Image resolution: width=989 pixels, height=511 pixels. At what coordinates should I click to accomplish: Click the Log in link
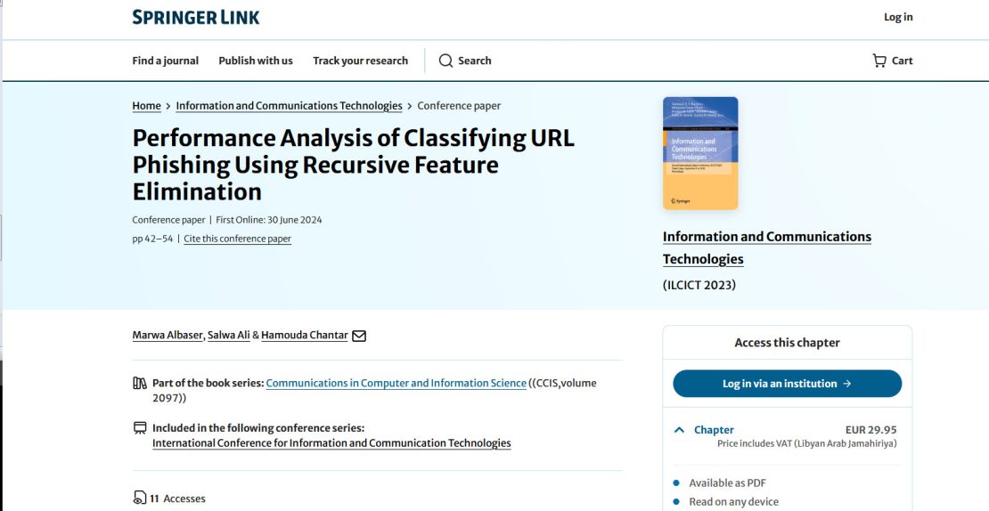(x=898, y=17)
